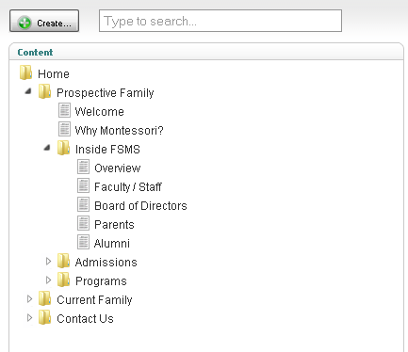Image resolution: width=408 pixels, height=352 pixels.
Task: Click the green plus icon on Create
Action: pyautogui.click(x=24, y=23)
